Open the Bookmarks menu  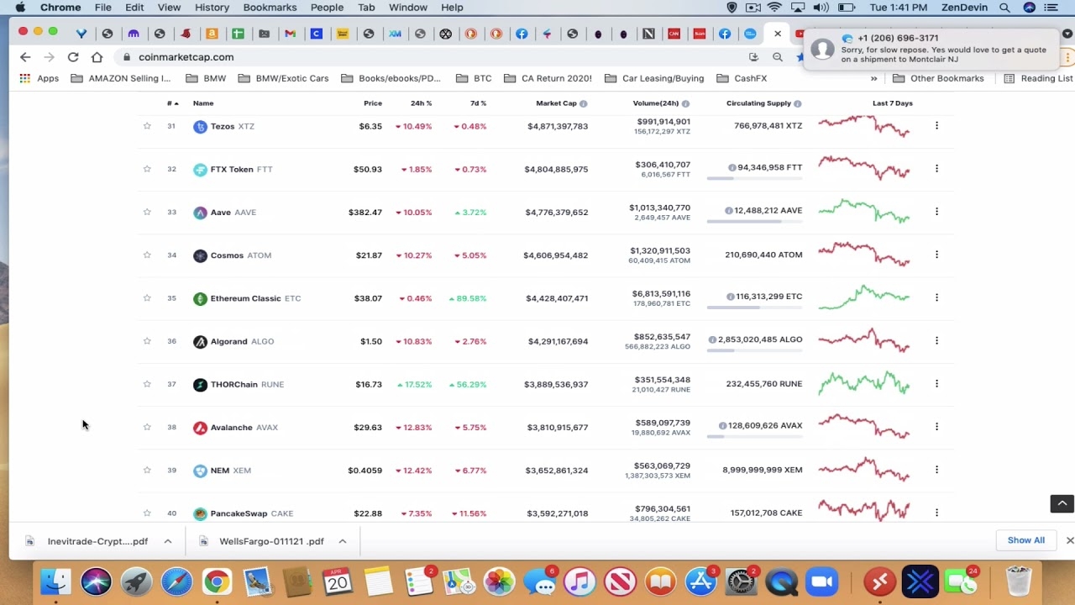(270, 8)
